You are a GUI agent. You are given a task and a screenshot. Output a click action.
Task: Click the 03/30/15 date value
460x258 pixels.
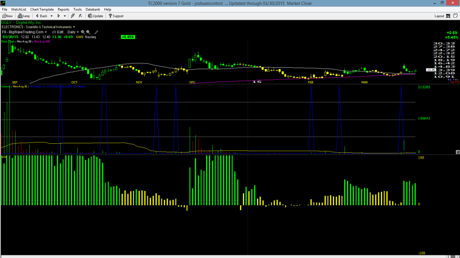click(10, 37)
